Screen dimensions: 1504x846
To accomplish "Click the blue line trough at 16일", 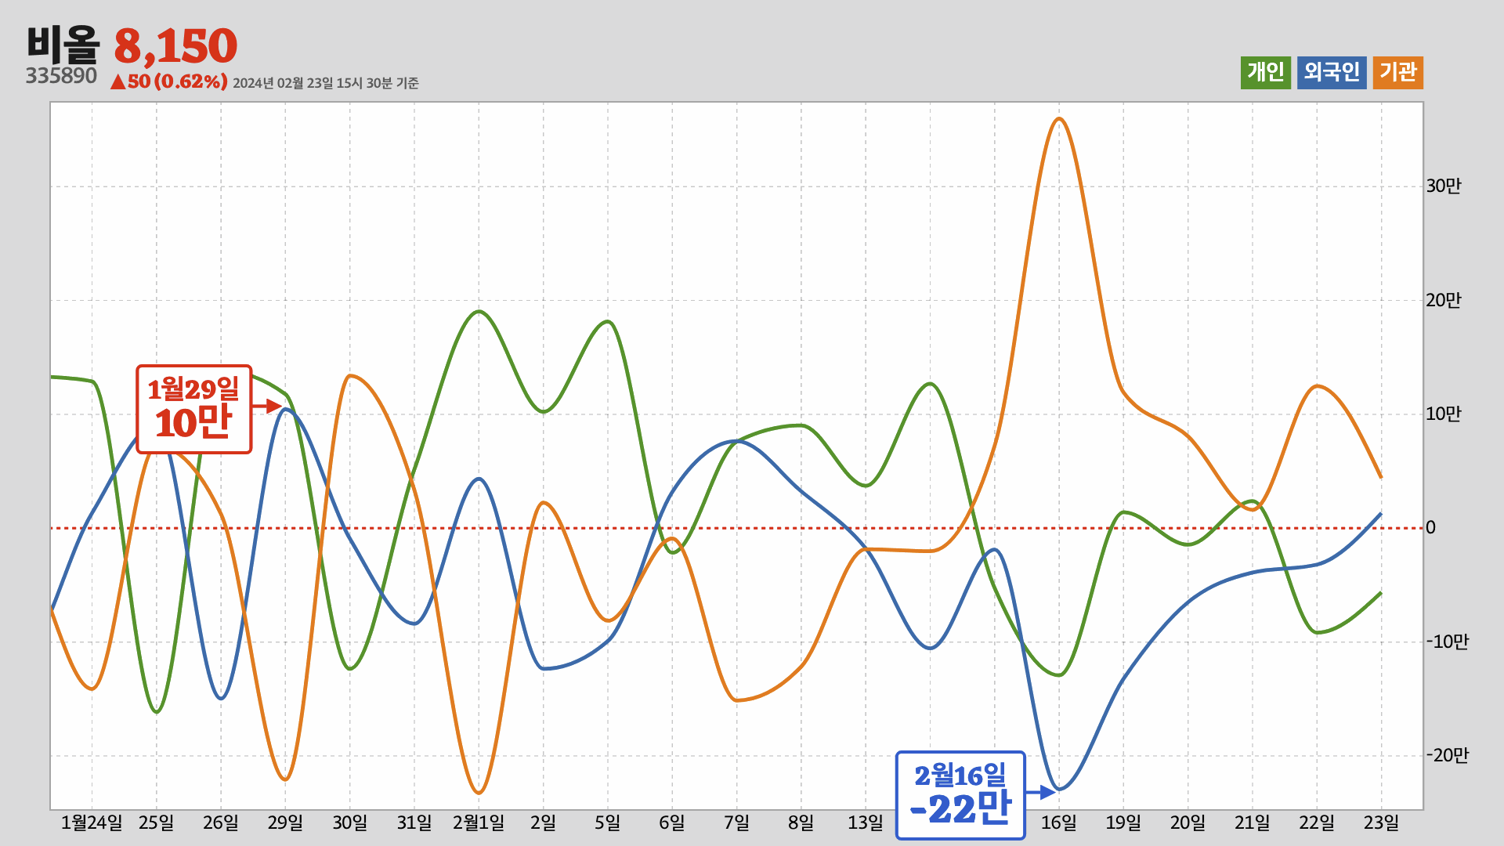I will click(x=1059, y=789).
